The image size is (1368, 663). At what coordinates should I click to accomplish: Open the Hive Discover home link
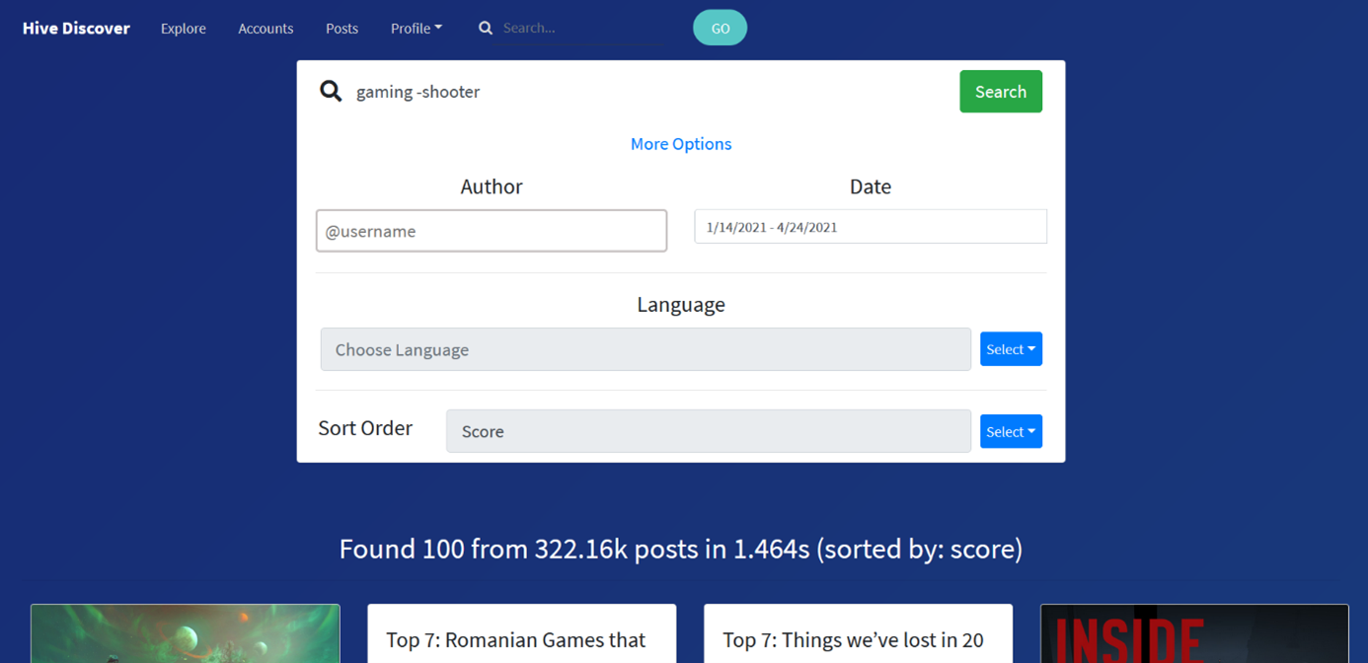[76, 28]
